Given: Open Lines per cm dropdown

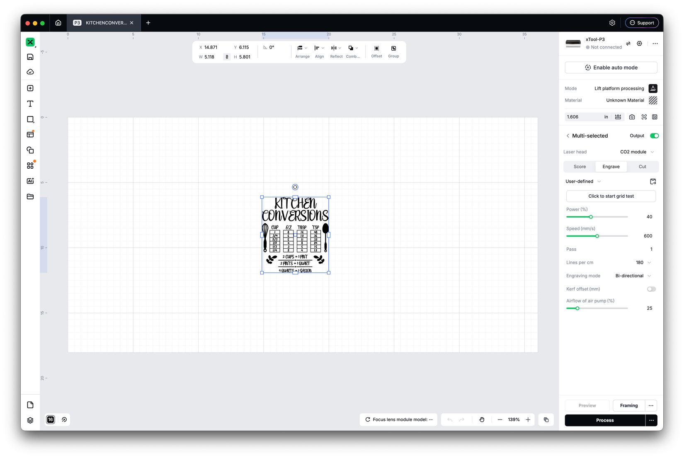Looking at the screenshot, I should pyautogui.click(x=643, y=262).
